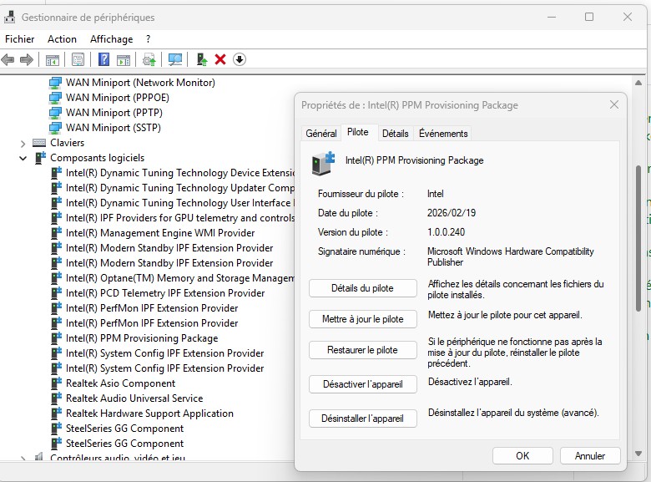Click the blue Help question mark icon
The height and width of the screenshot is (482, 651).
(x=103, y=59)
